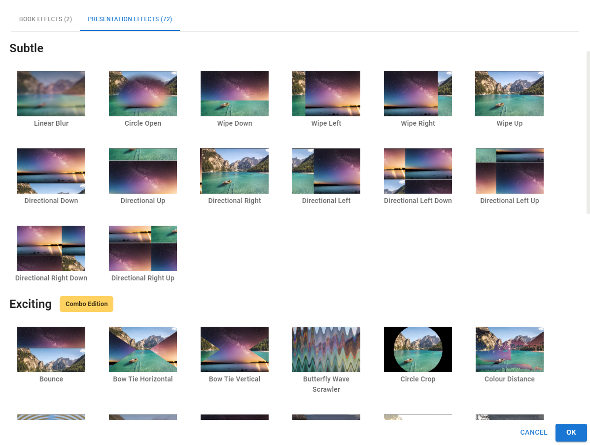The height and width of the screenshot is (445, 590).
Task: Choose the Circle Crop effect
Action: coord(418,349)
